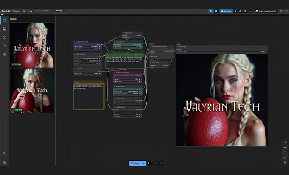
Task: Toggle link visibility eye icon on canvas
Action: 285,162
